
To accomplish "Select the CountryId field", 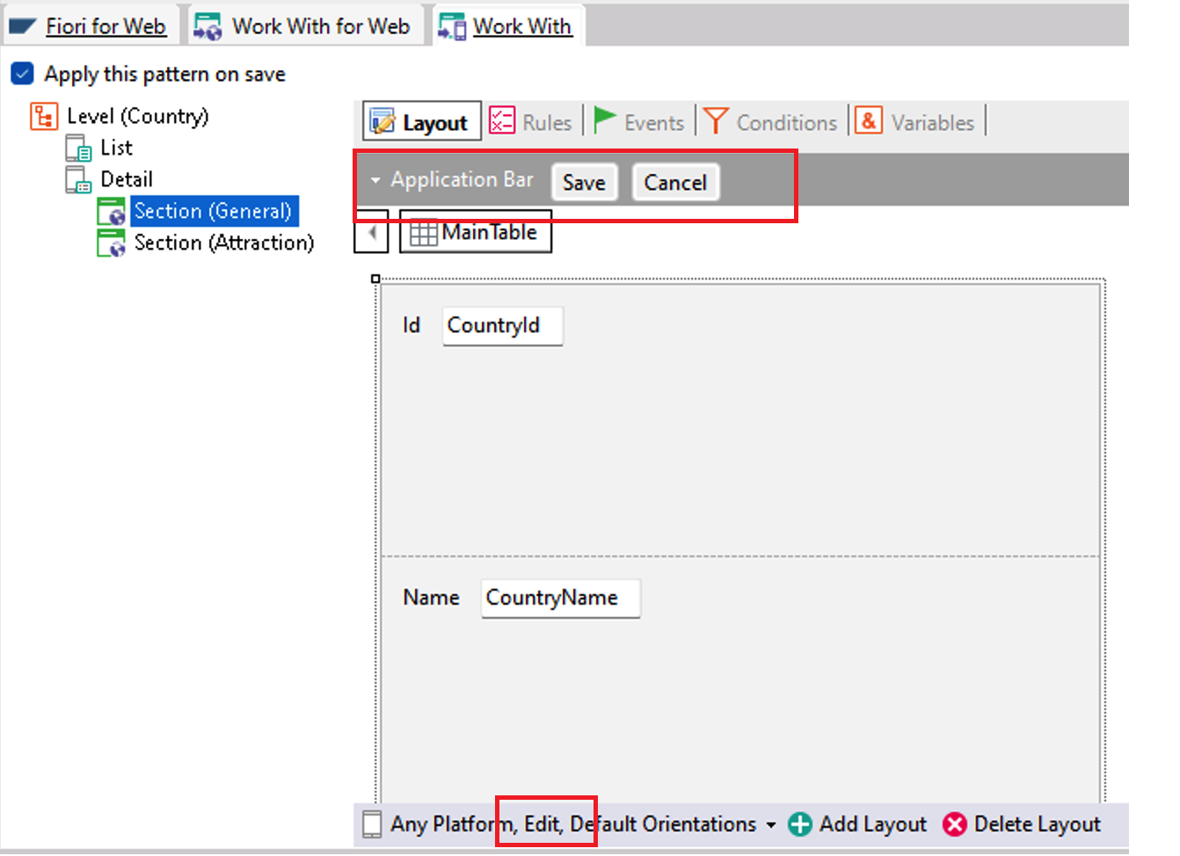I will 502,326.
